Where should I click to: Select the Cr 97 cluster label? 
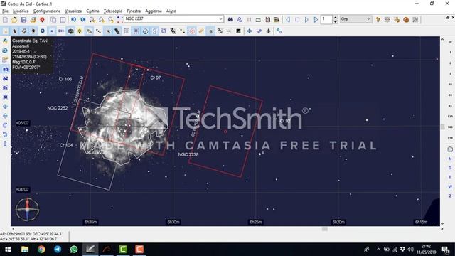click(156, 78)
